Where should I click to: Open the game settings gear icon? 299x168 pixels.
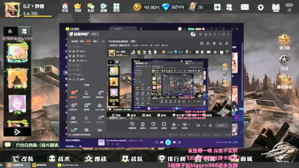pos(261,7)
